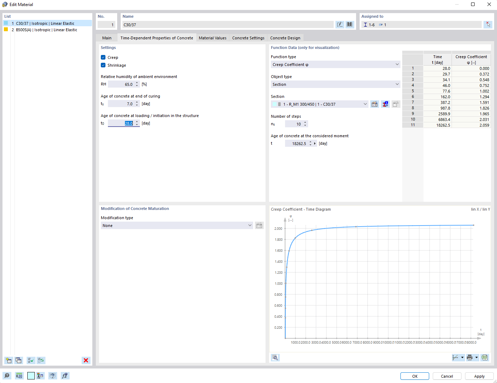Open the material library book icon

(x=349, y=24)
